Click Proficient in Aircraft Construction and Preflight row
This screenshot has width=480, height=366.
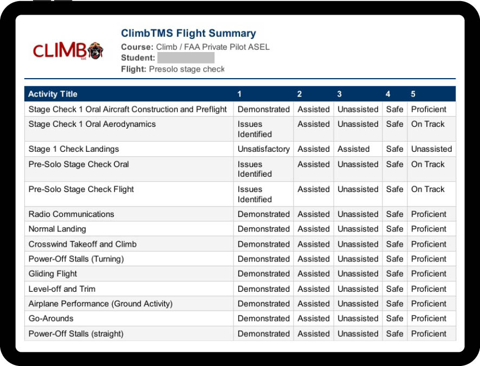(429, 110)
